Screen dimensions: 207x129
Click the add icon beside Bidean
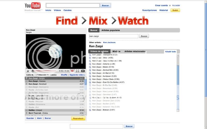90,110
